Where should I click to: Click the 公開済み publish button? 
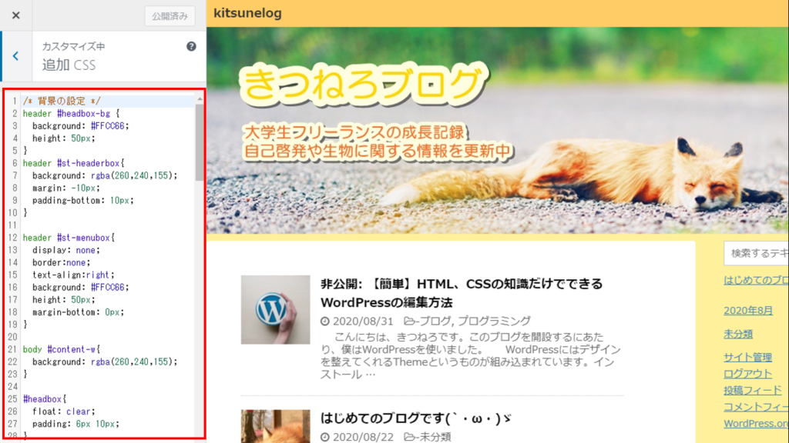[x=170, y=16]
